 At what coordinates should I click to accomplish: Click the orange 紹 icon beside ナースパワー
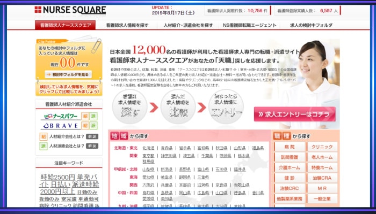85,116
